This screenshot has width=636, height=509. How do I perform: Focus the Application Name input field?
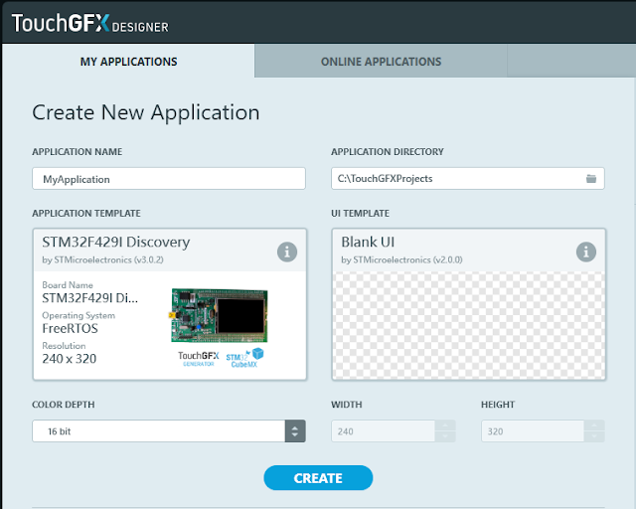[x=169, y=179]
